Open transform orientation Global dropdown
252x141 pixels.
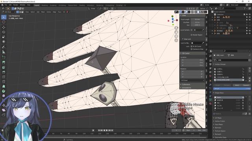93,9
